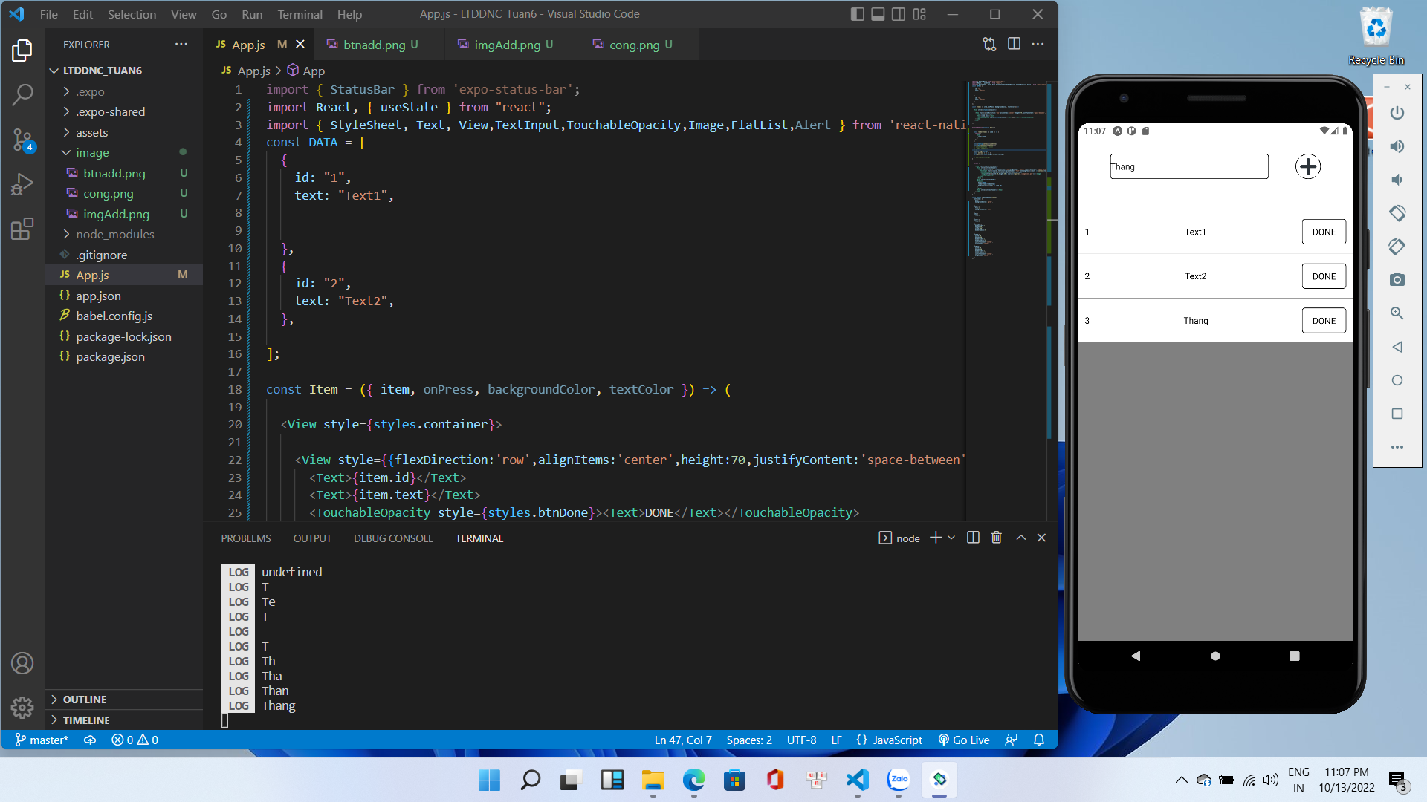
Task: Take emulator screenshot with camera icon
Action: pyautogui.click(x=1397, y=280)
